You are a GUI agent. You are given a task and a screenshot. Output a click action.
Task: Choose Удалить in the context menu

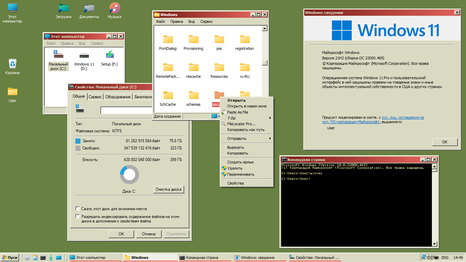pos(247,168)
